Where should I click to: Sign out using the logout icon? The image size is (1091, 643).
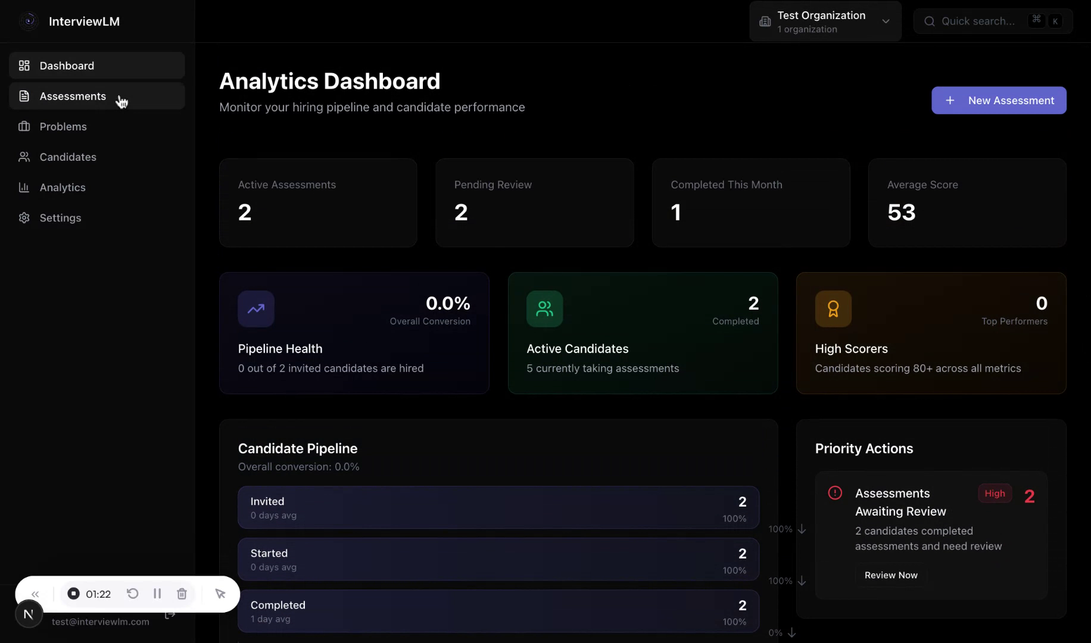[x=170, y=614]
